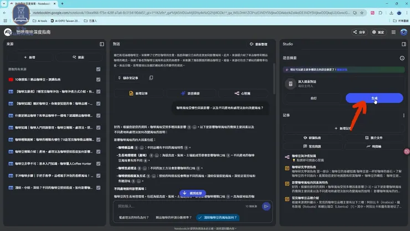Click the 探索 discover sources button

79,57
